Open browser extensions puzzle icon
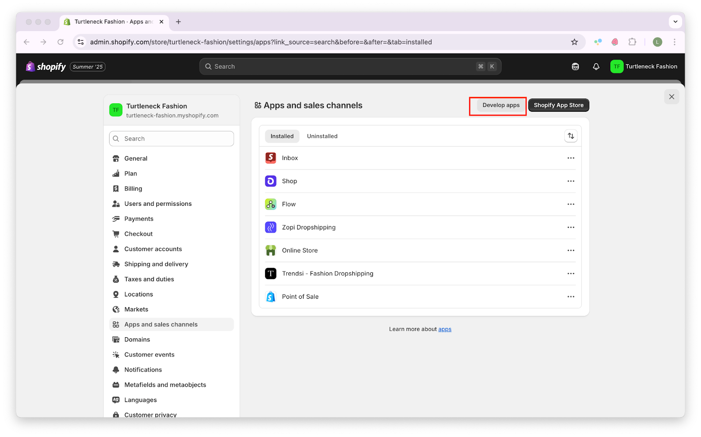 632,42
